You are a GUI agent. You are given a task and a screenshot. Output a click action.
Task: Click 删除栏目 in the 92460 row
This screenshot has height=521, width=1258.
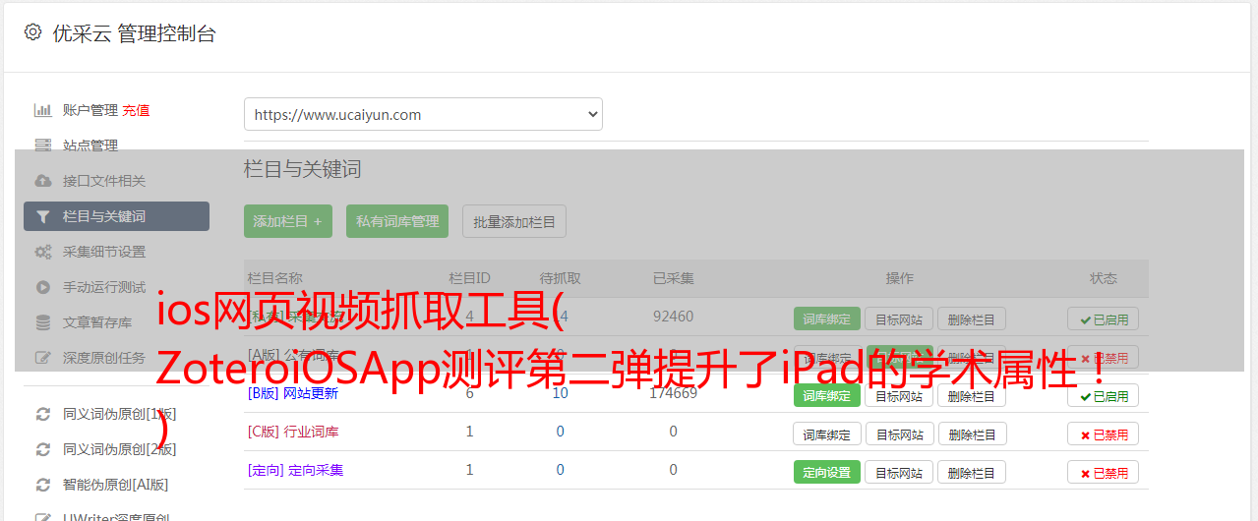[x=972, y=318]
